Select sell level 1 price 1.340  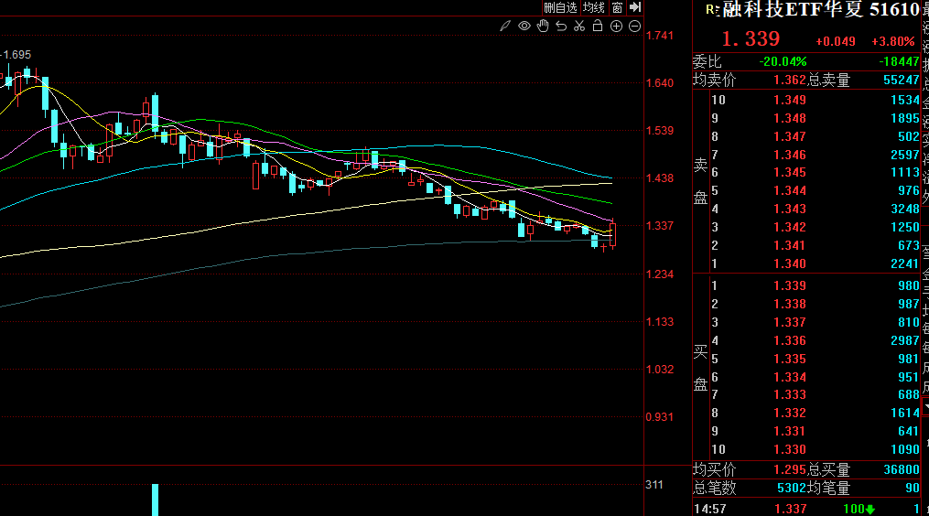(790, 264)
